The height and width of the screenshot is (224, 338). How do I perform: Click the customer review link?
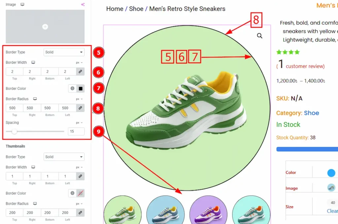305,66
